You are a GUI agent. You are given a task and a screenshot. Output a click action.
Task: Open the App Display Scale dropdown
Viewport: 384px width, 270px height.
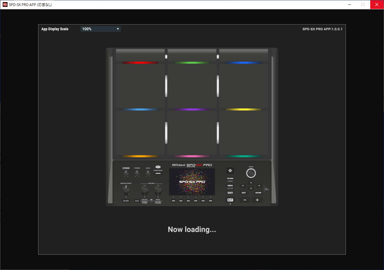[100, 29]
